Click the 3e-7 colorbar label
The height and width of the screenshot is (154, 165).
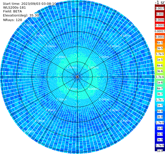pyautogui.click(x=160, y=94)
